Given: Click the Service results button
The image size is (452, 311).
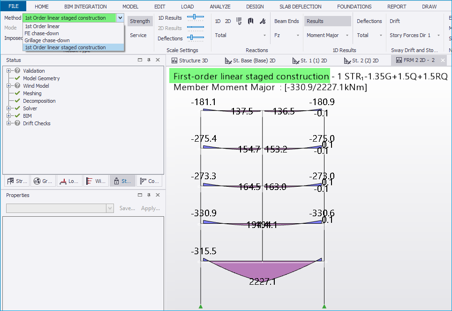Looking at the screenshot, I should click(138, 35).
